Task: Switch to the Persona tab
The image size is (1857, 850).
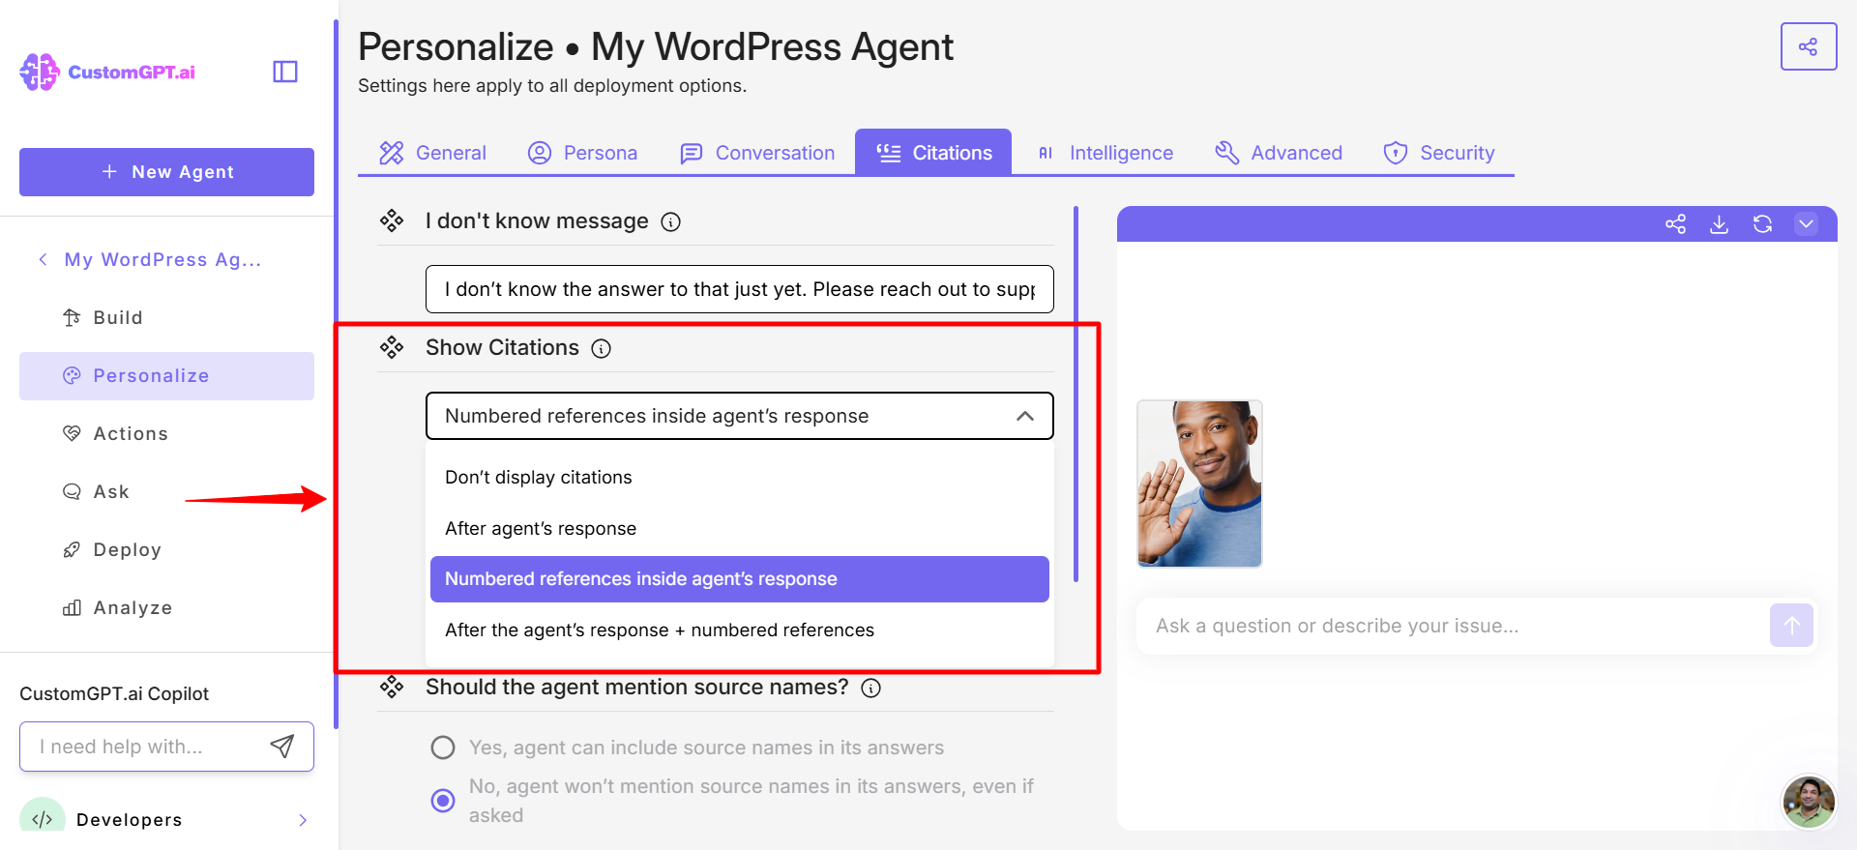Action: pyautogui.click(x=582, y=153)
